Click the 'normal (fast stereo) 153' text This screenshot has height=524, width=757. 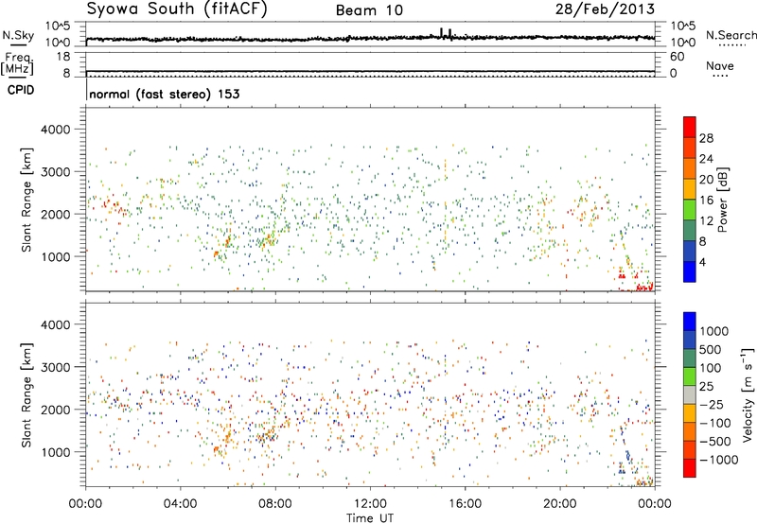point(164,94)
